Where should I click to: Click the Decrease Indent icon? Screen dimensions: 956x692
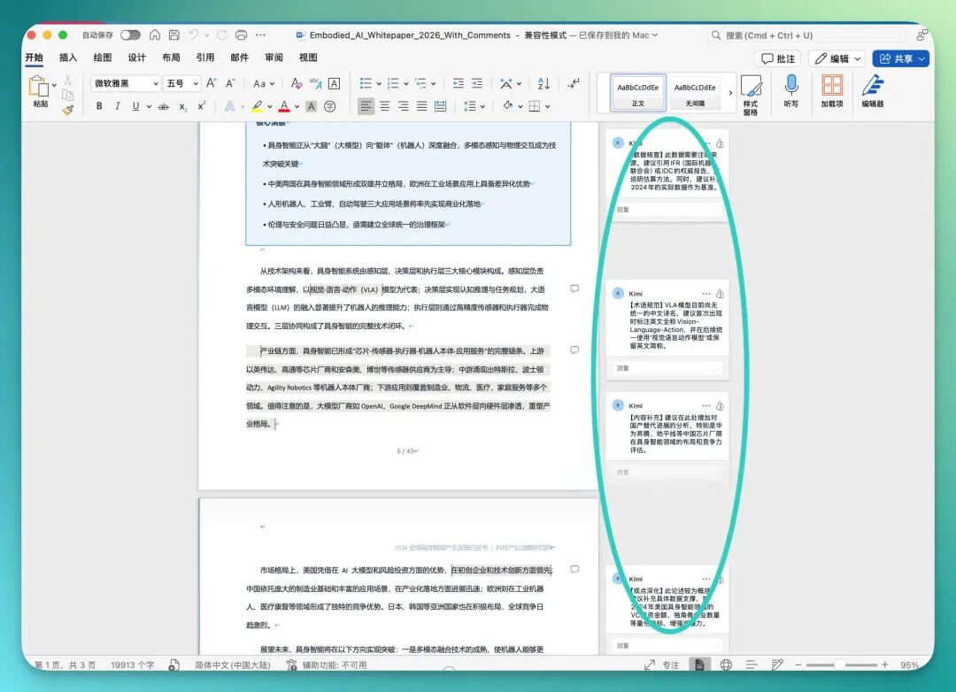(458, 83)
